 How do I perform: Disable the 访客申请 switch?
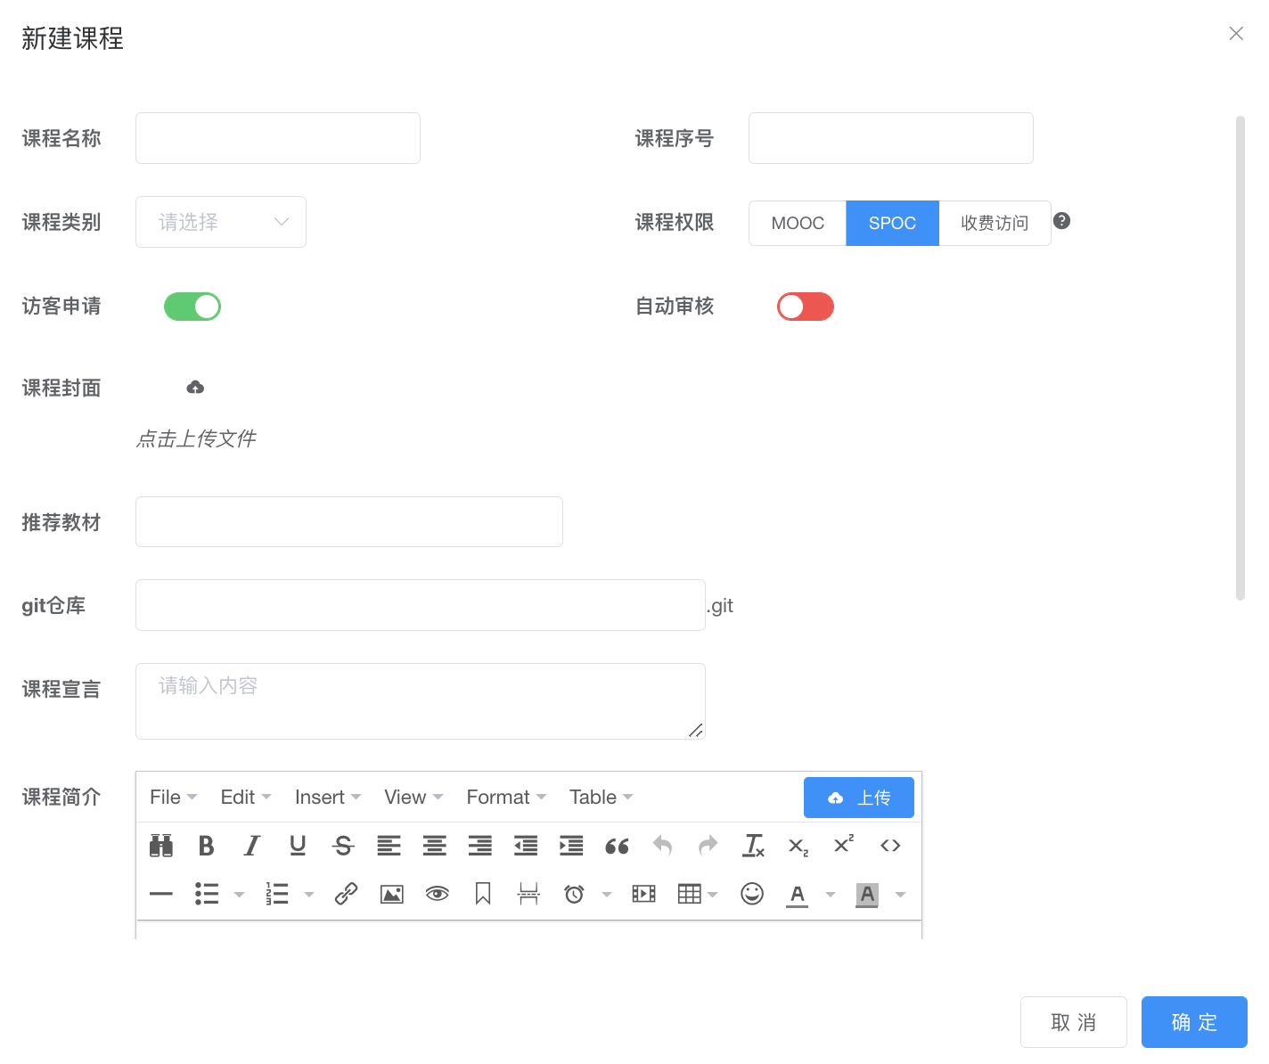coord(192,307)
